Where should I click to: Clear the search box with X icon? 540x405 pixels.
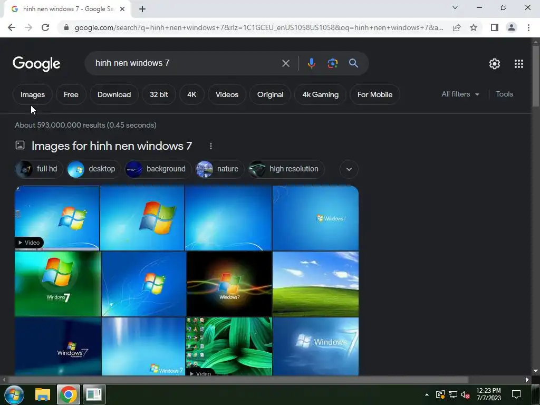coord(285,63)
